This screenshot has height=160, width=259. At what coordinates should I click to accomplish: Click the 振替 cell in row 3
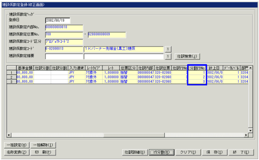click(128, 82)
